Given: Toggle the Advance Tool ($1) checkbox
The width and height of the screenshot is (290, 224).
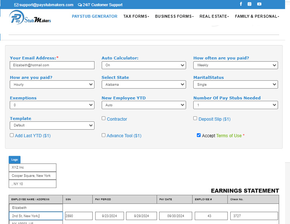Looking at the screenshot, I should point(104,135).
